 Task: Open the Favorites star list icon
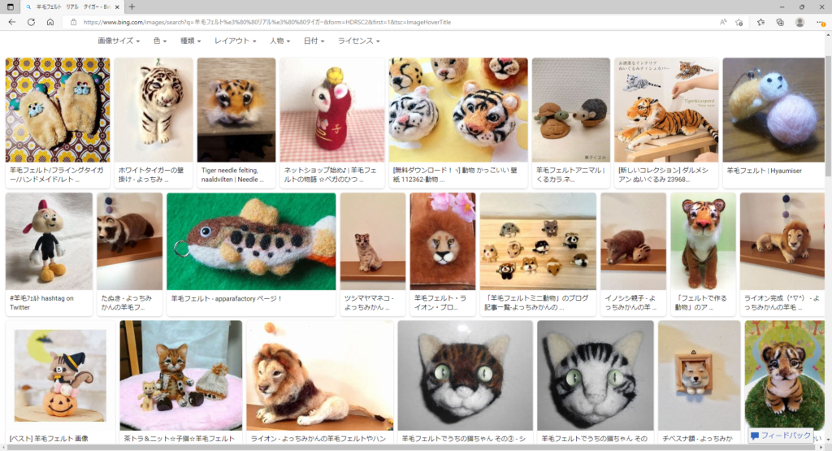tap(761, 22)
